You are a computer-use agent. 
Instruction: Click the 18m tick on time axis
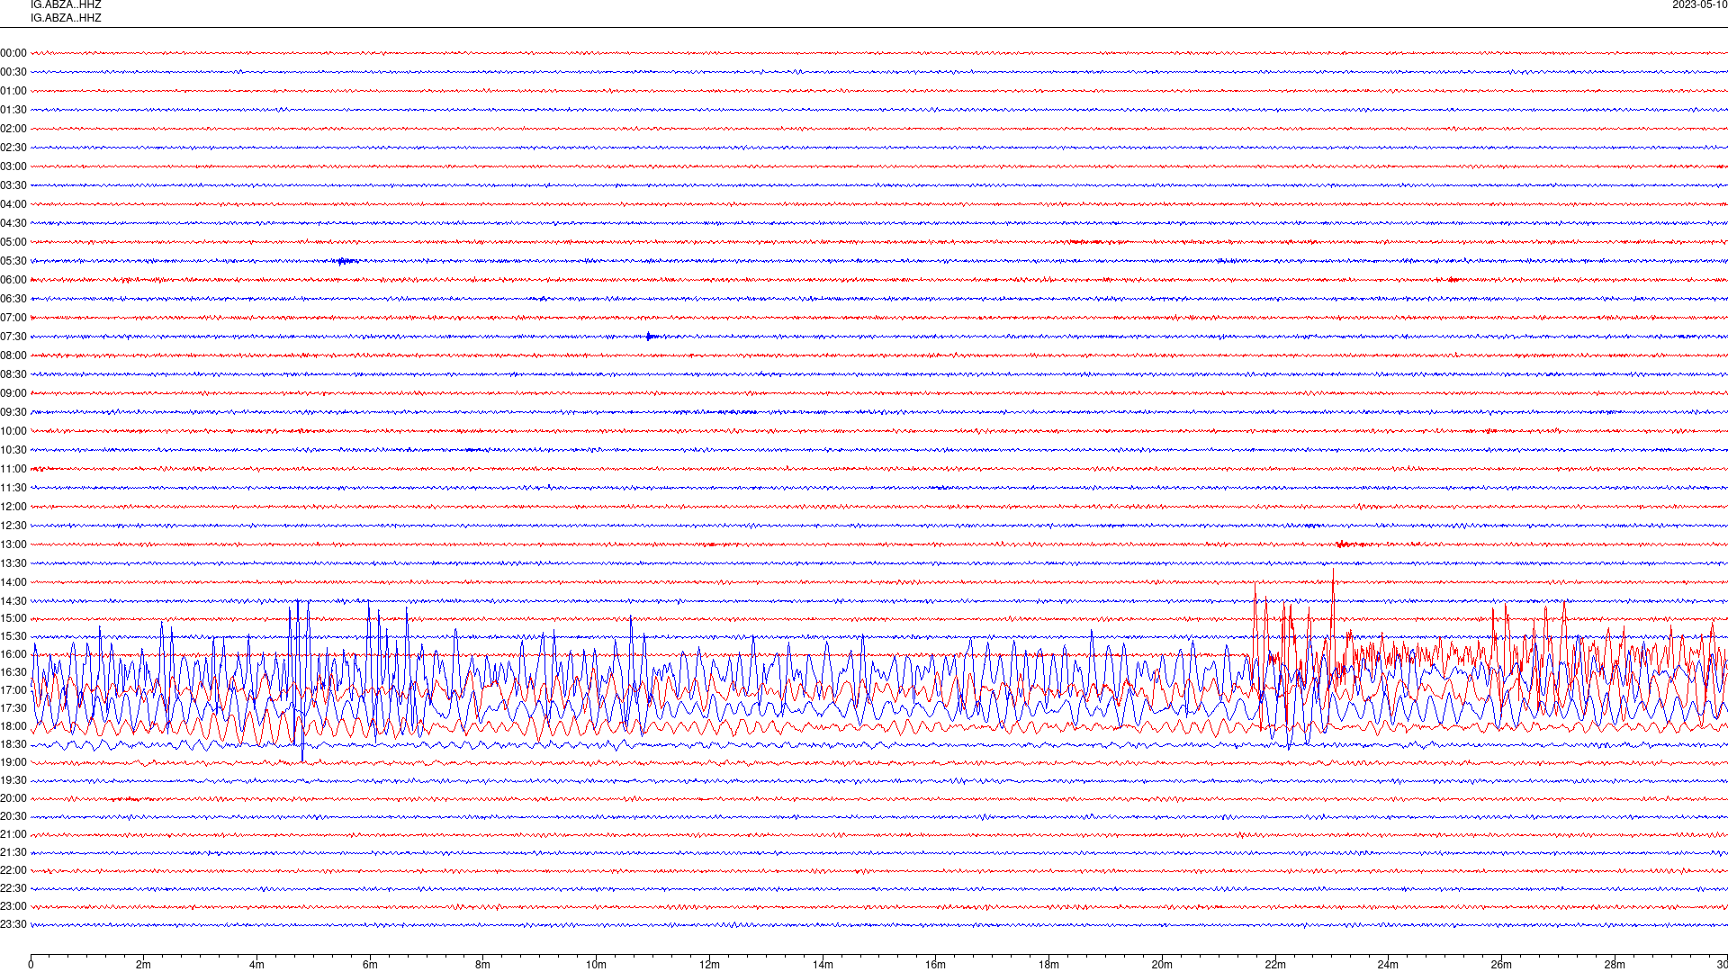tap(1048, 965)
